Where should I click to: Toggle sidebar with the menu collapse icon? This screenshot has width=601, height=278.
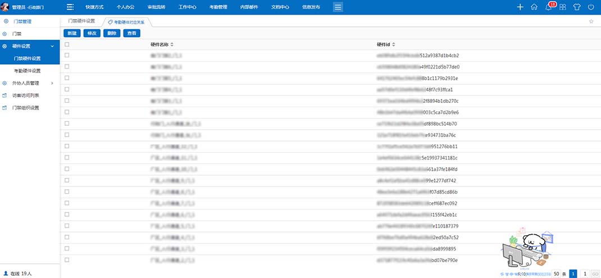70,7
